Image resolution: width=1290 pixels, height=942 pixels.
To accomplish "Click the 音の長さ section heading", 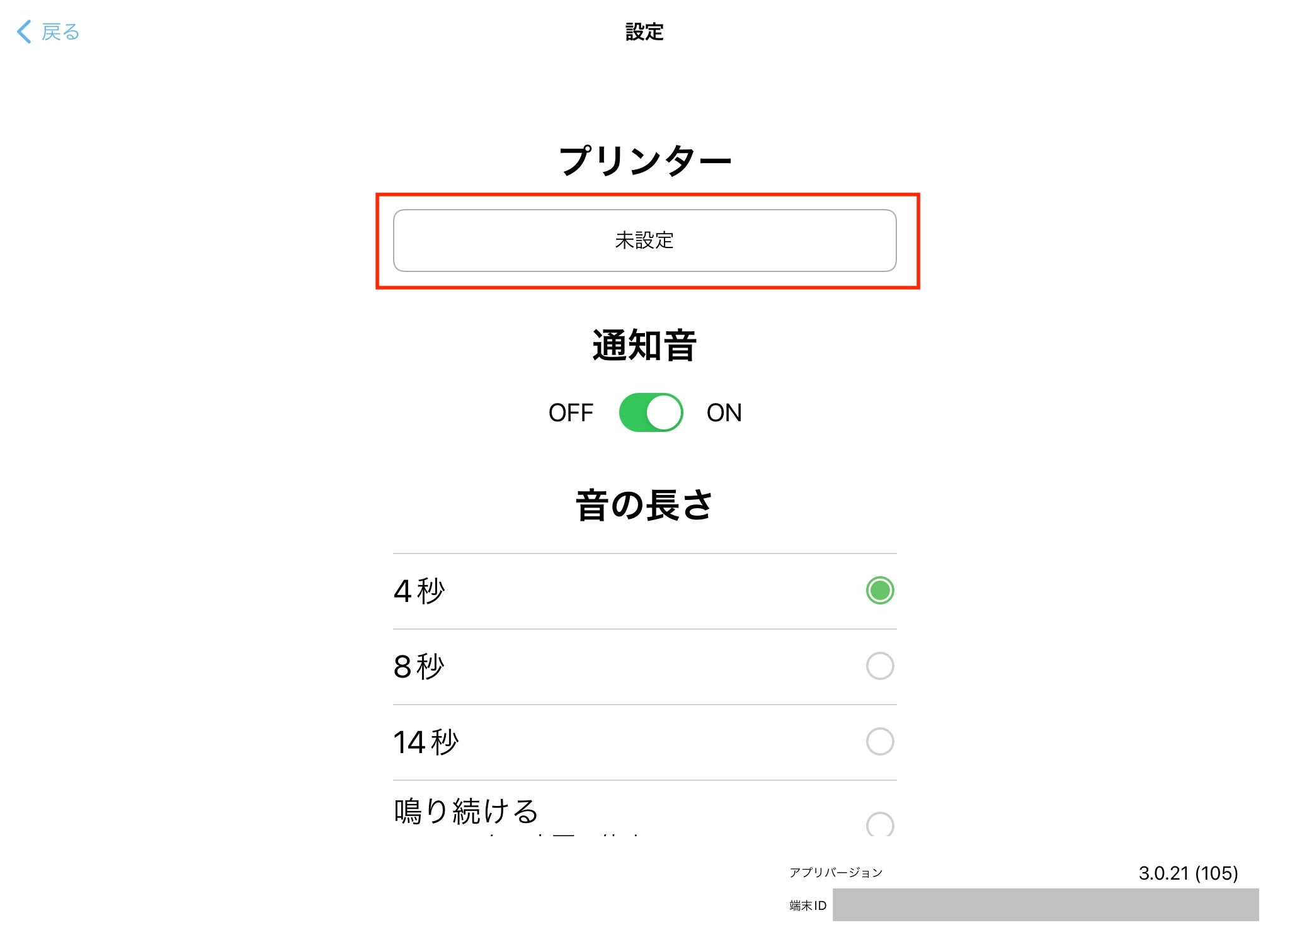I will pyautogui.click(x=644, y=505).
